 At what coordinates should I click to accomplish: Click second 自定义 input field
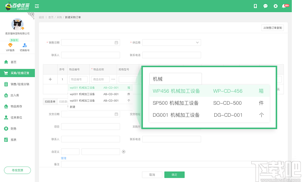pos(101,152)
